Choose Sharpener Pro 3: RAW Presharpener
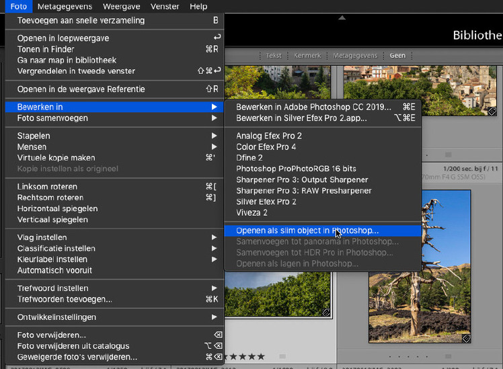The image size is (503, 369). [323, 190]
